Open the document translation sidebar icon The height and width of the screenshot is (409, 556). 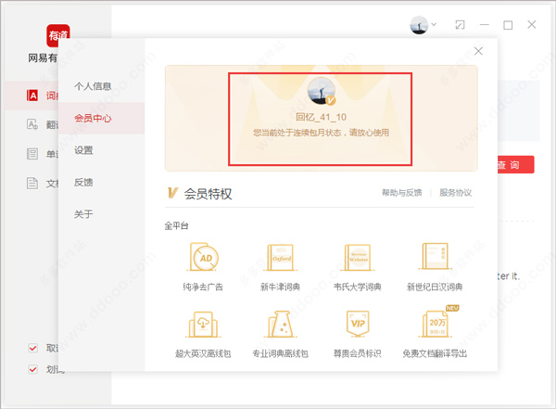point(32,183)
